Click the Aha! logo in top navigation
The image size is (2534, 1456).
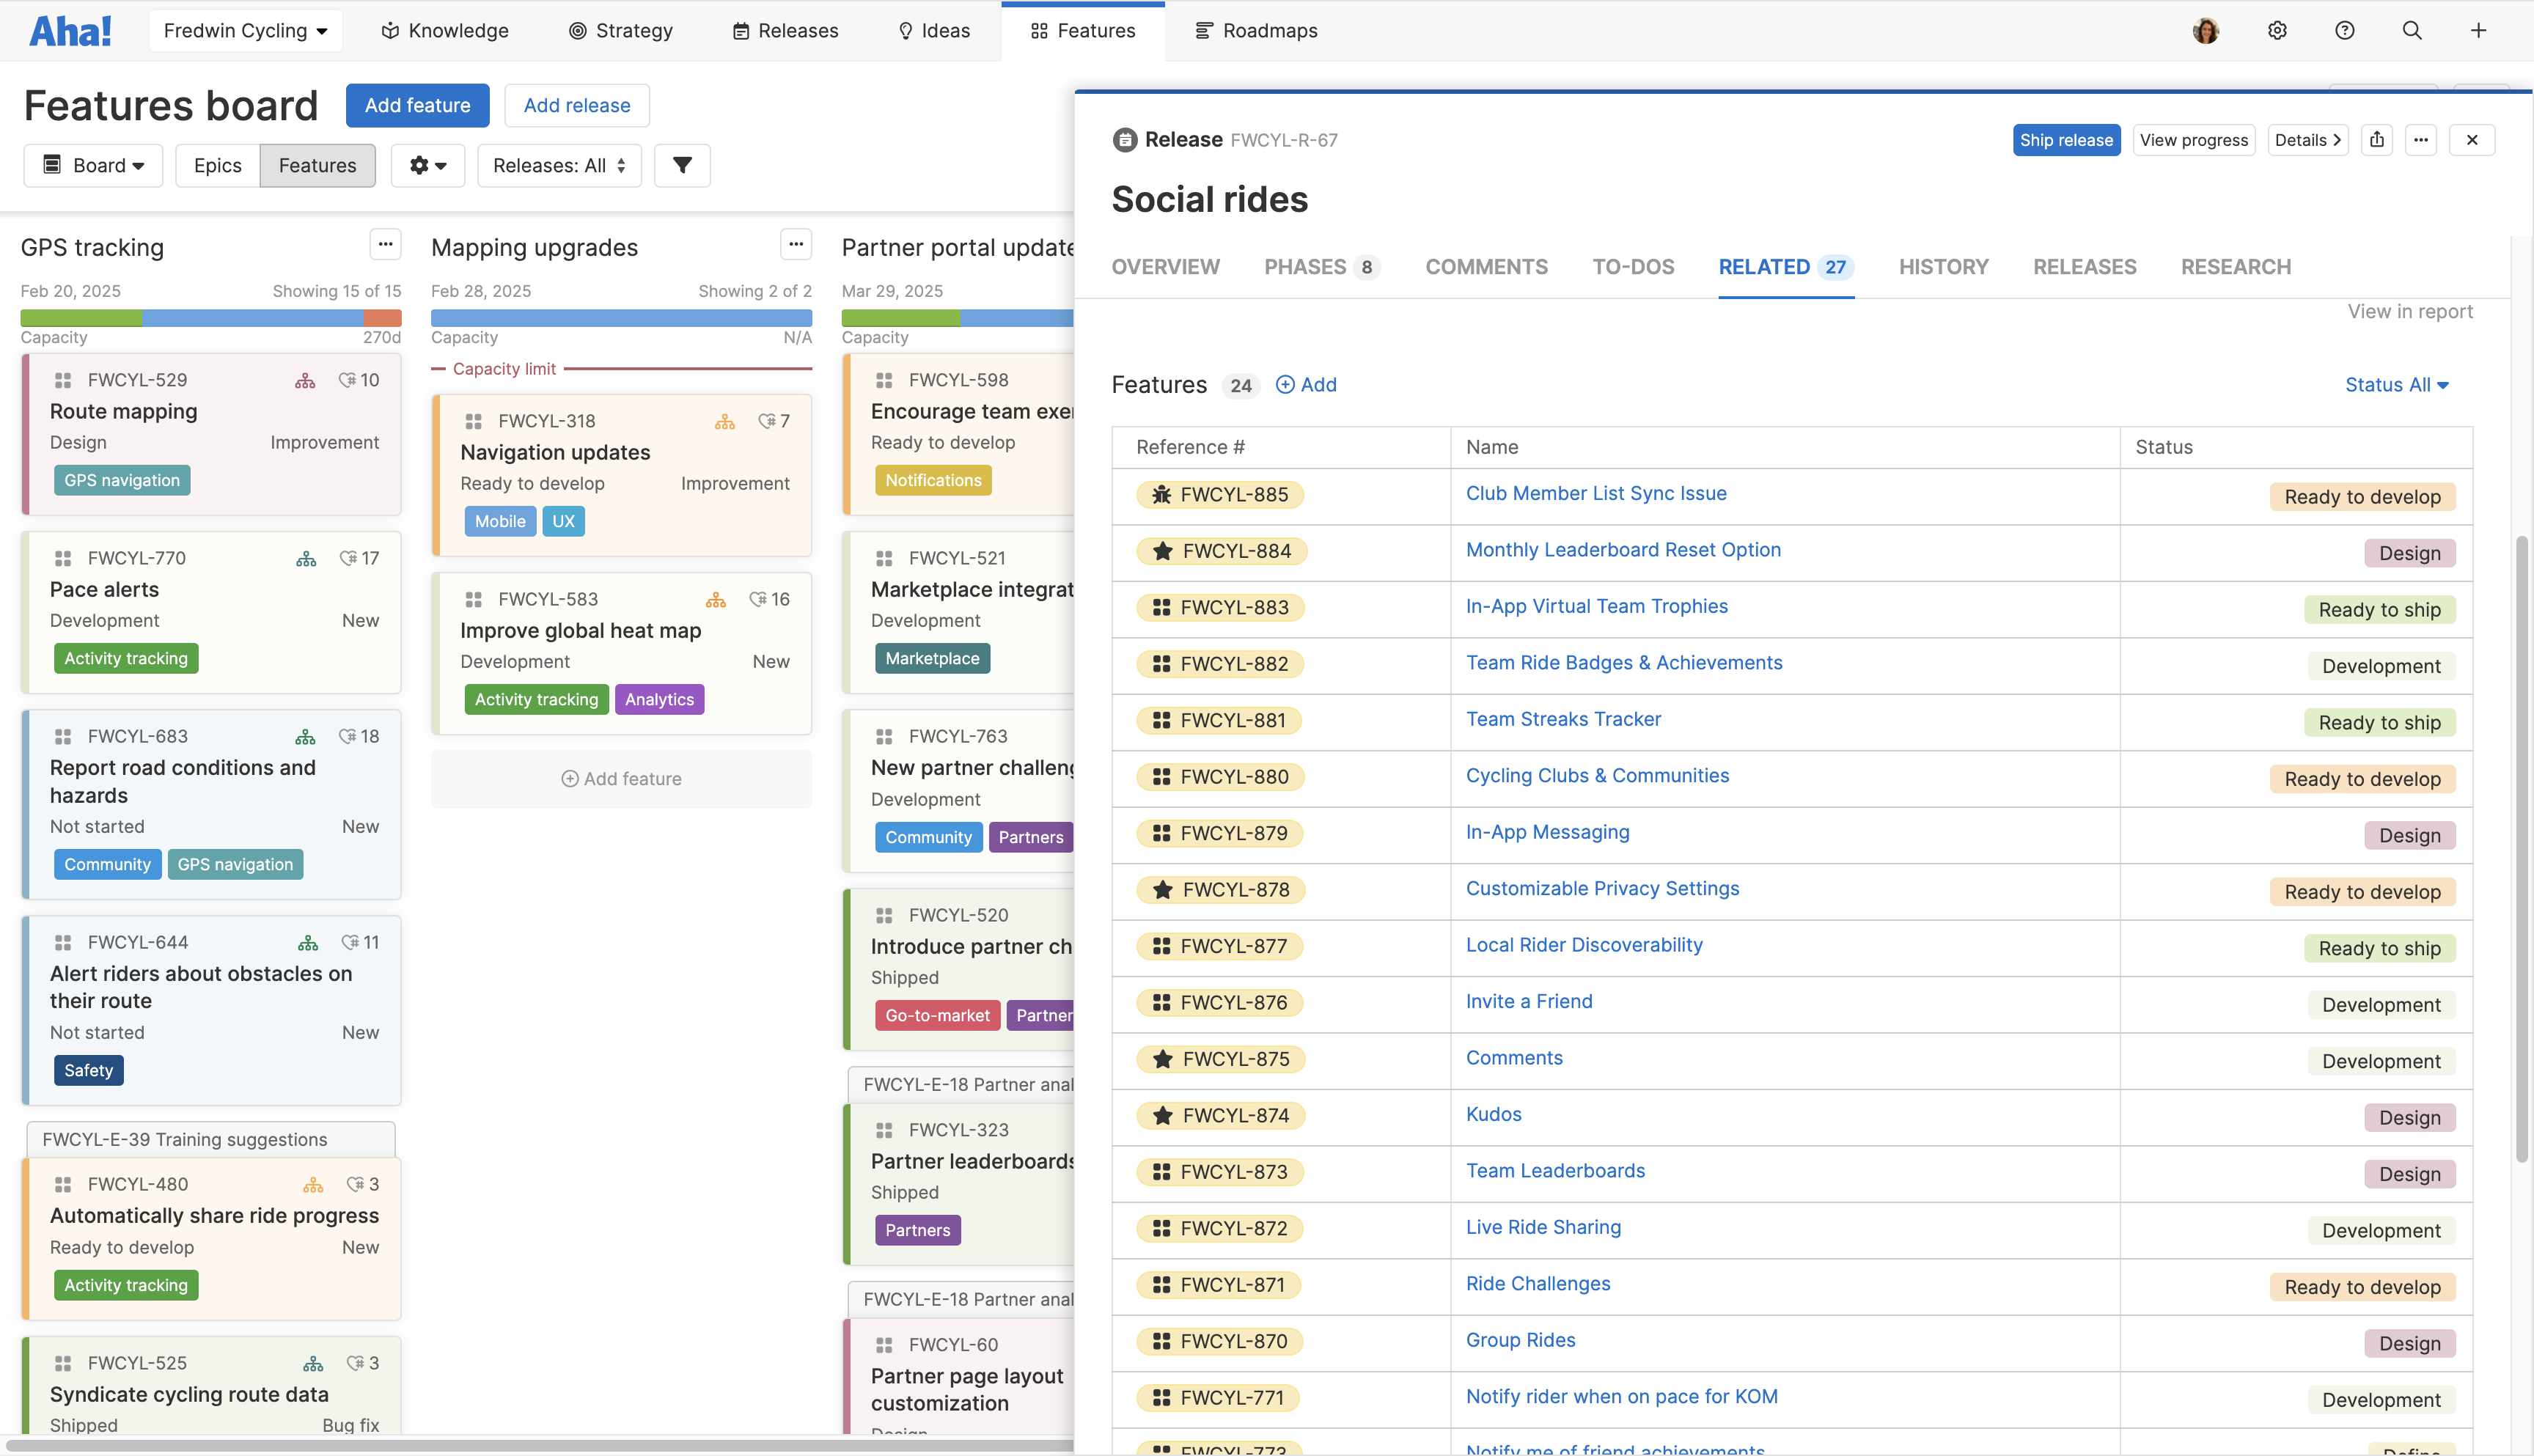pyautogui.click(x=69, y=30)
